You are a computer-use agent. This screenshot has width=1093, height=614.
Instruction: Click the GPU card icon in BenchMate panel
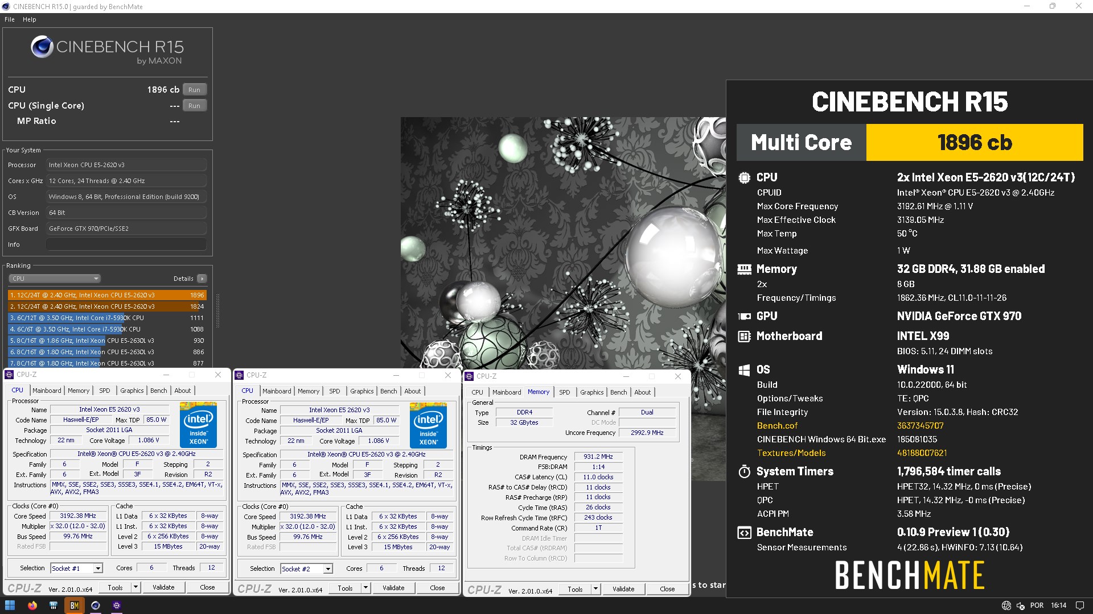[744, 316]
